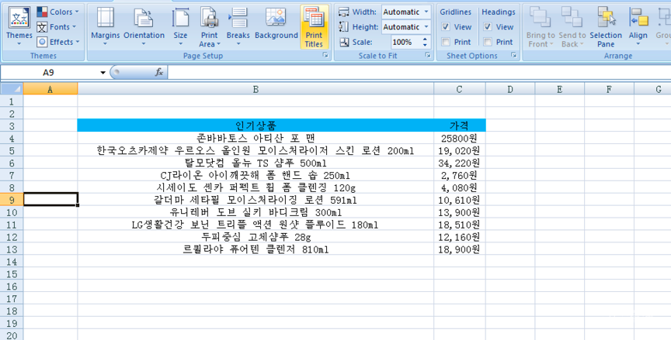Click the Send to Back button

pos(572,26)
